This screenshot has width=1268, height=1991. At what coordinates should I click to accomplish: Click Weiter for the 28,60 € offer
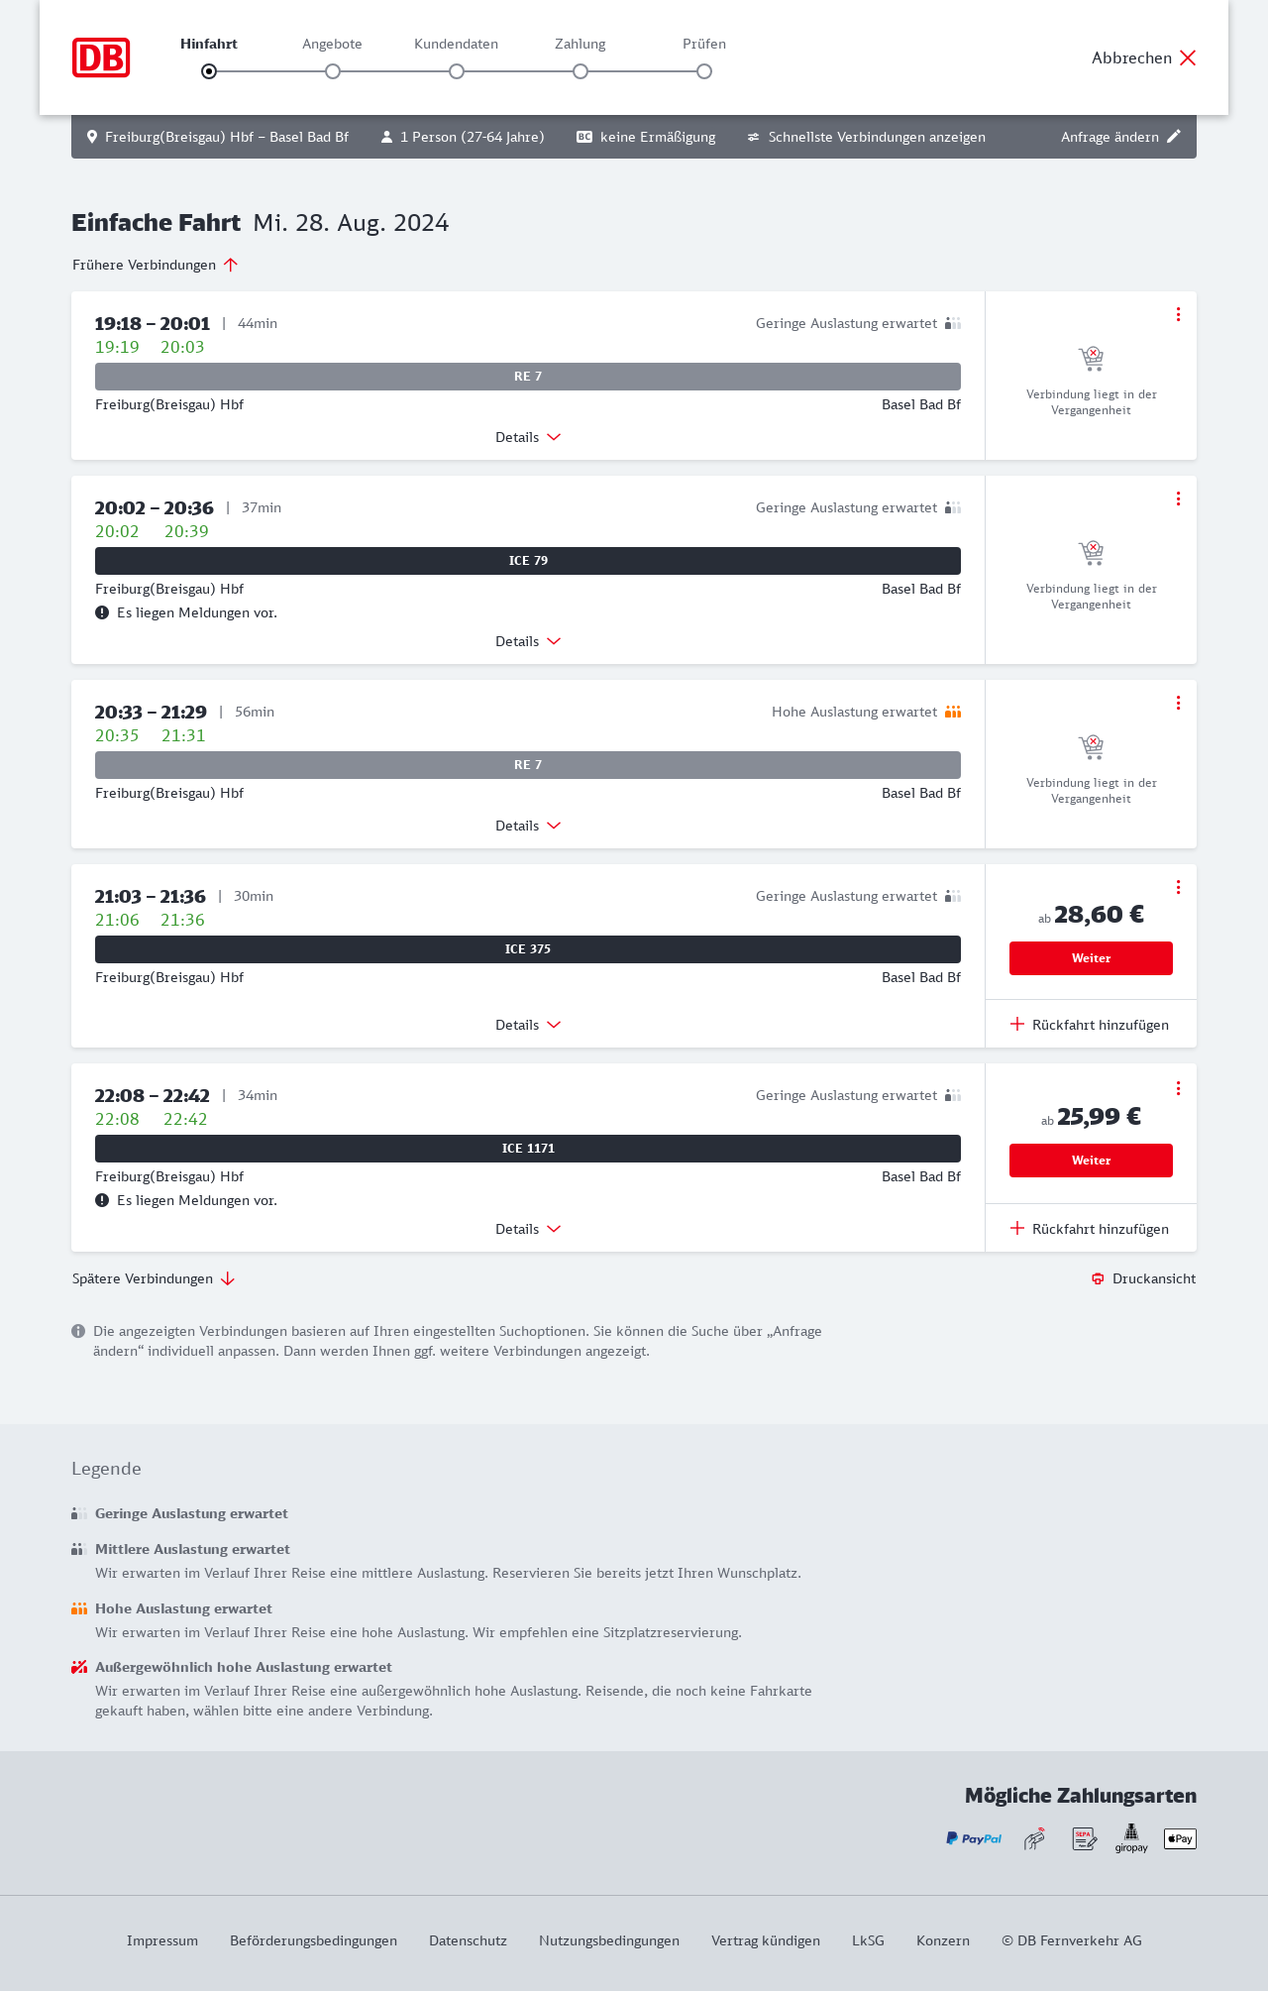(x=1091, y=958)
